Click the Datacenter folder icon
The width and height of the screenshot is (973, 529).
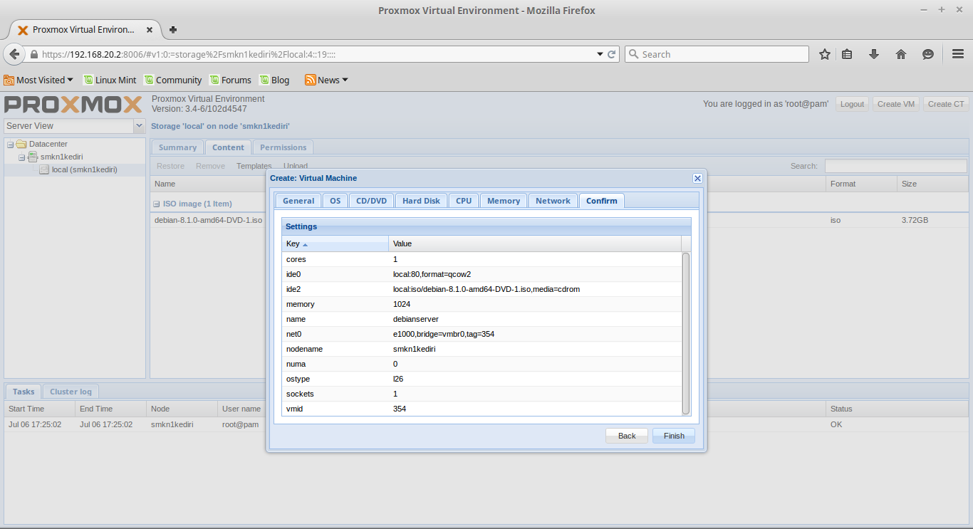pos(21,144)
